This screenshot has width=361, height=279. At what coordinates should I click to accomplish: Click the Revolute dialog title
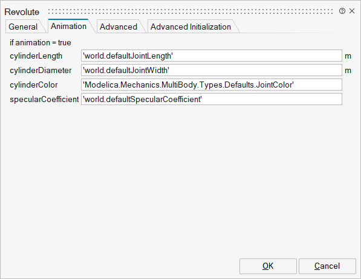point(22,11)
